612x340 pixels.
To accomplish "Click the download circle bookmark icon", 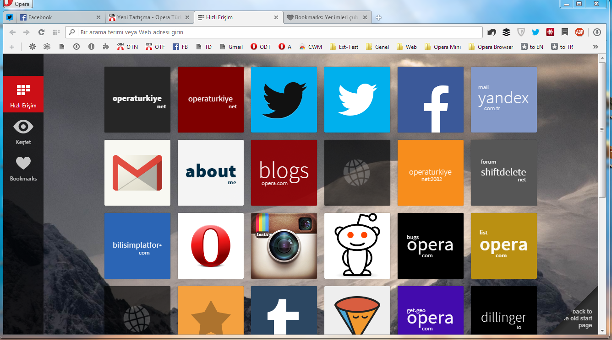I will click(x=76, y=47).
